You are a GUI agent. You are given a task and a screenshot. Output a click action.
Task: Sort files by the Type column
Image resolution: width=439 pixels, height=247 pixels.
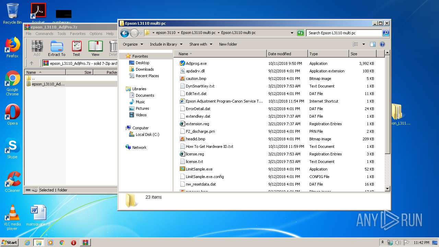[x=328, y=54]
